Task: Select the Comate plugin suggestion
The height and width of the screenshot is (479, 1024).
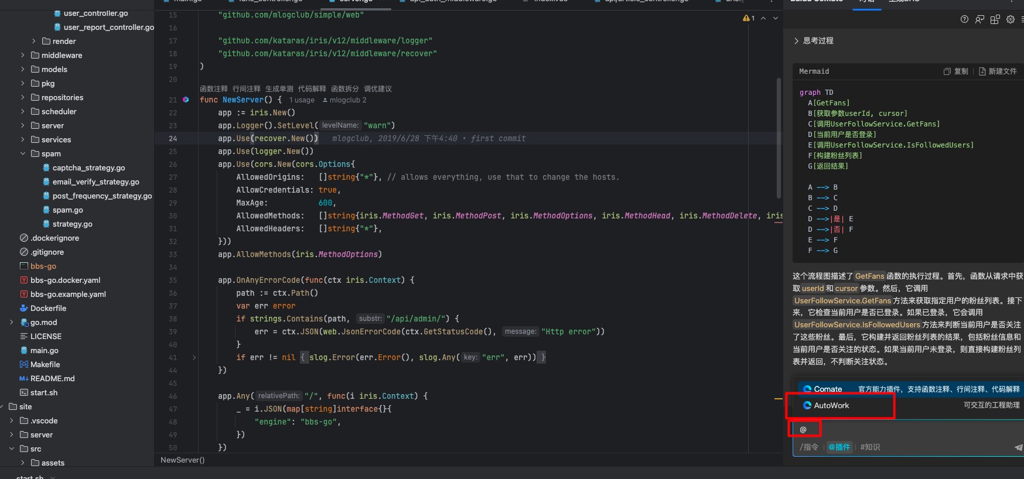Action: (910, 389)
